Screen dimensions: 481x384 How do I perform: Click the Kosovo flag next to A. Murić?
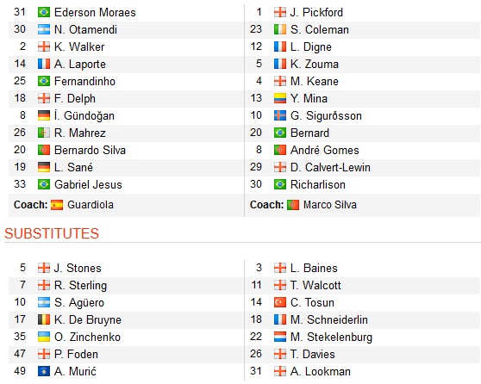tap(44, 371)
